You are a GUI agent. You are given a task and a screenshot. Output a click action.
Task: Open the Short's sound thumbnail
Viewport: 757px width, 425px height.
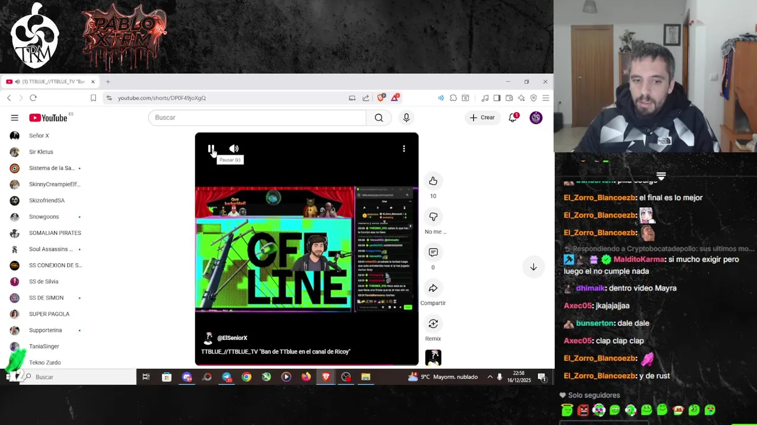[433, 358]
